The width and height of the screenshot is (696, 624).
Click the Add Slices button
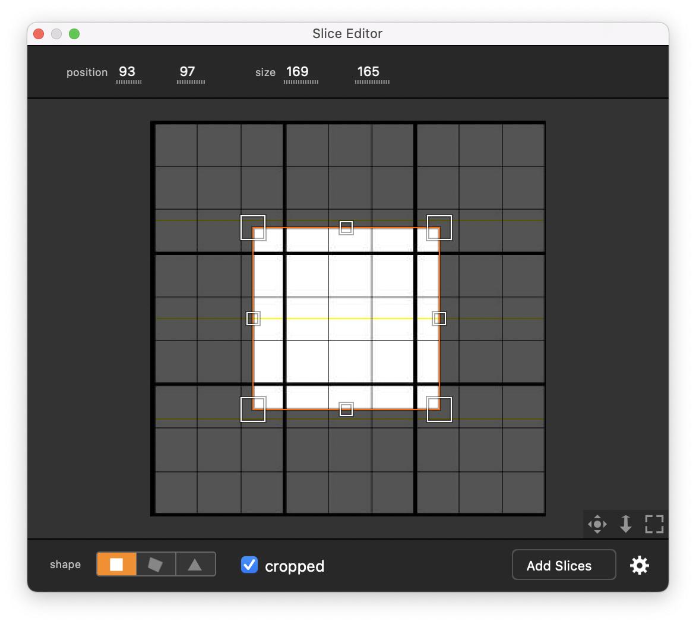click(564, 565)
